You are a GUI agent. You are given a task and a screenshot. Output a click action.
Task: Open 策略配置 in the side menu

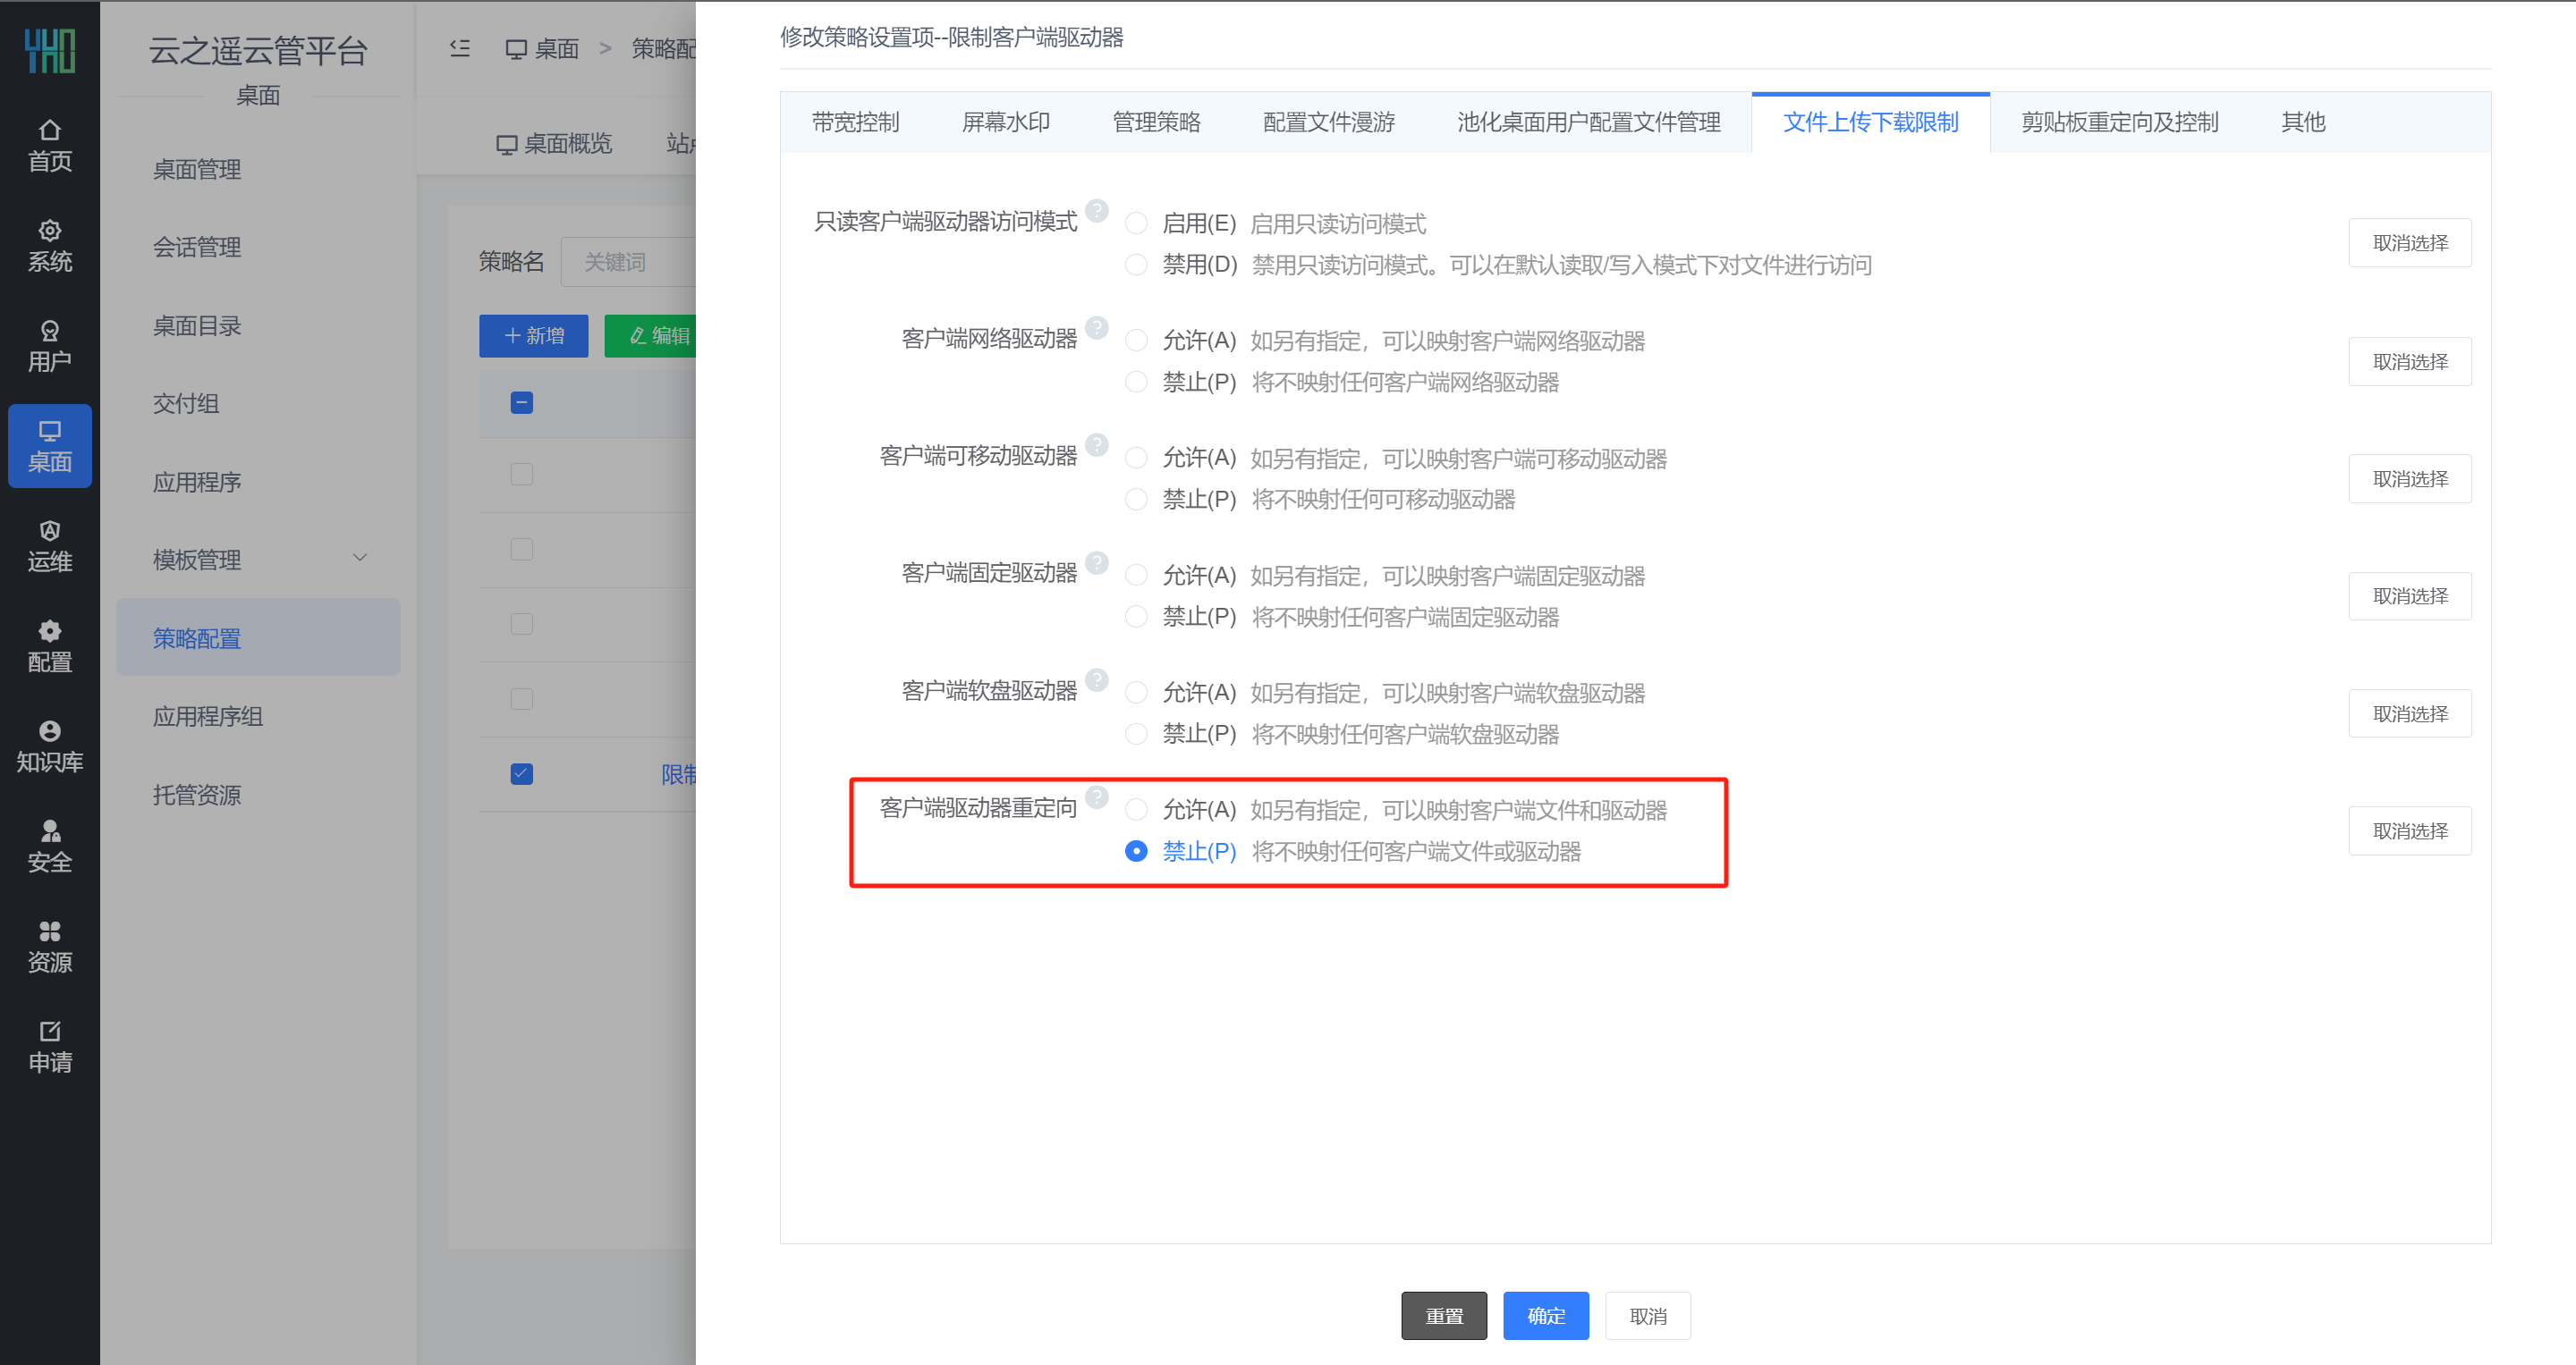[258, 637]
